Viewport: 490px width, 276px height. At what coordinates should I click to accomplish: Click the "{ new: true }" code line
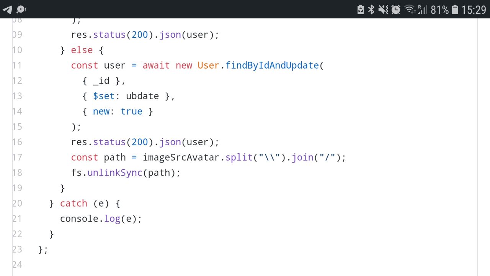[x=118, y=112]
